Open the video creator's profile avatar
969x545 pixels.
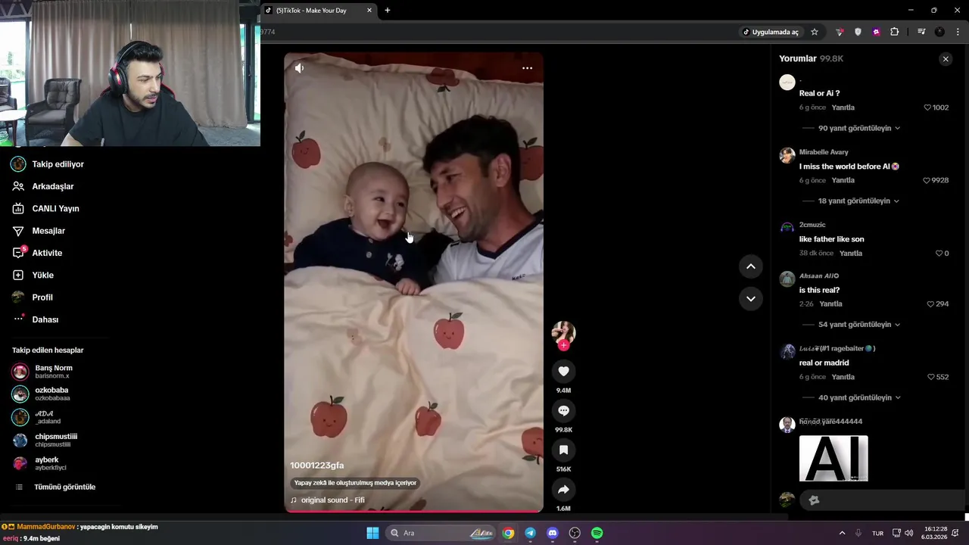tap(563, 332)
